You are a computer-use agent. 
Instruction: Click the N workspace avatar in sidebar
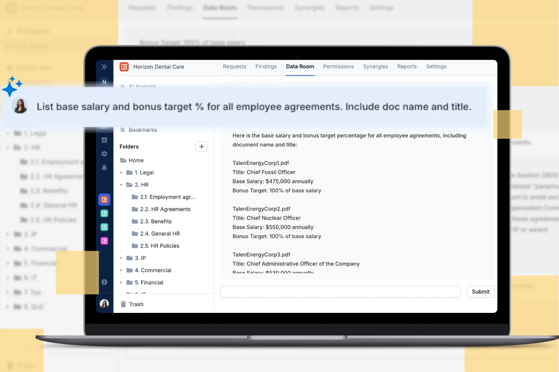(x=104, y=82)
